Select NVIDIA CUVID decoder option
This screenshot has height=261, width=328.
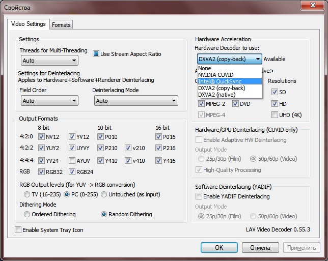tap(216, 75)
